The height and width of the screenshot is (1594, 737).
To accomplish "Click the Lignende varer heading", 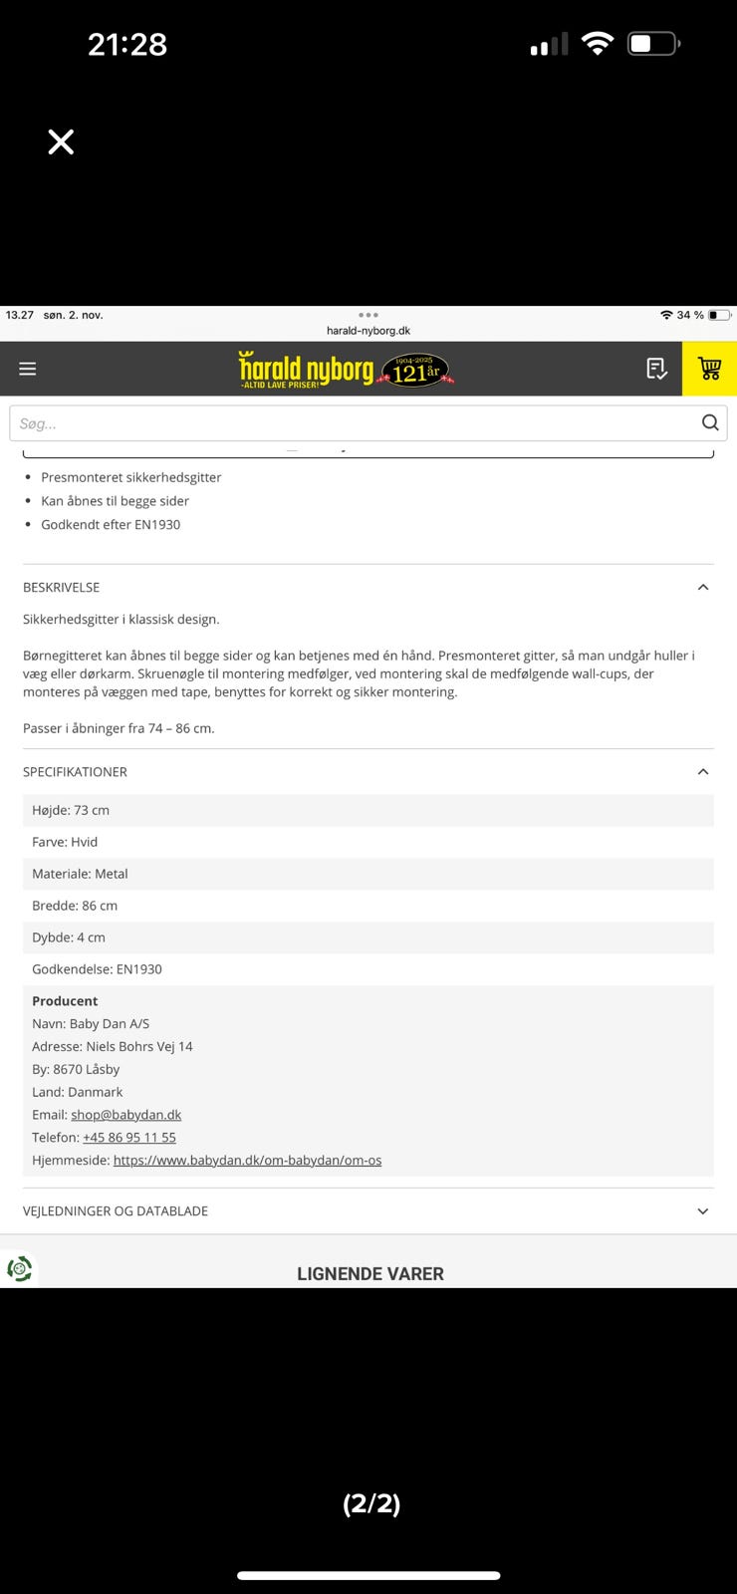I will tap(369, 1273).
